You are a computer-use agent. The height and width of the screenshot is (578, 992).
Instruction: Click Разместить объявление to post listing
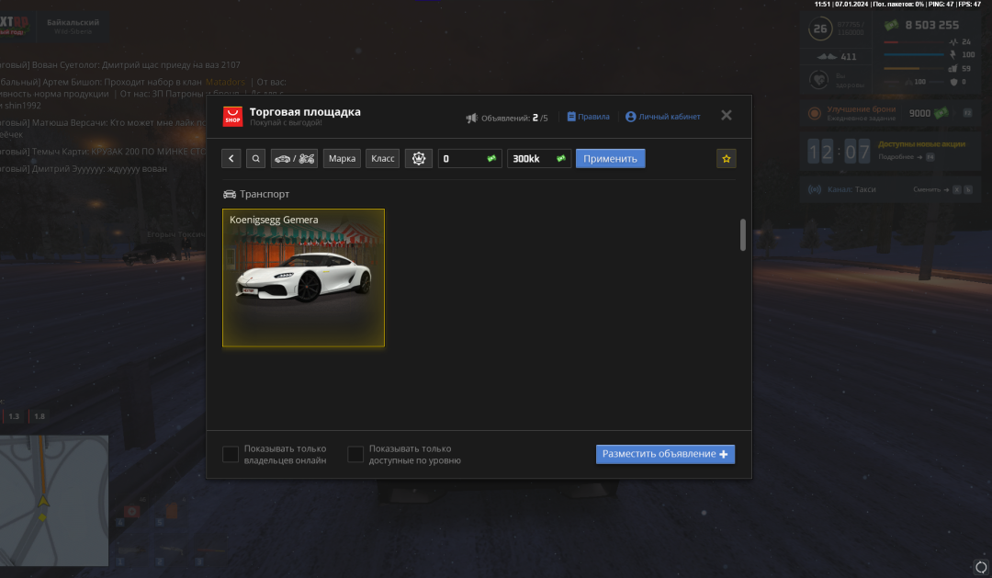pos(665,454)
